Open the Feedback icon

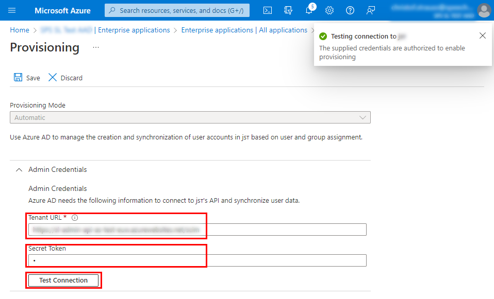[370, 10]
